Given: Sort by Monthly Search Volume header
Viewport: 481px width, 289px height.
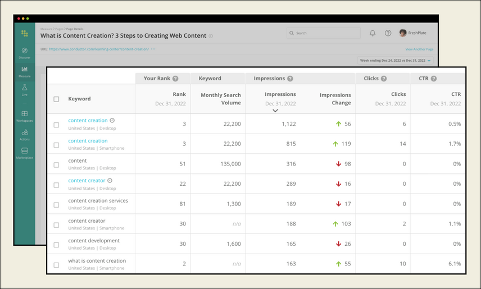Looking at the screenshot, I should 221,99.
